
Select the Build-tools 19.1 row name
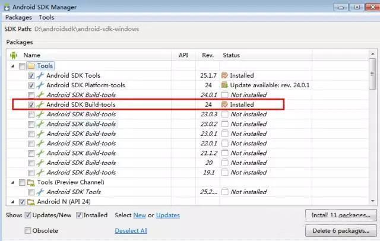pyautogui.click(x=81, y=173)
